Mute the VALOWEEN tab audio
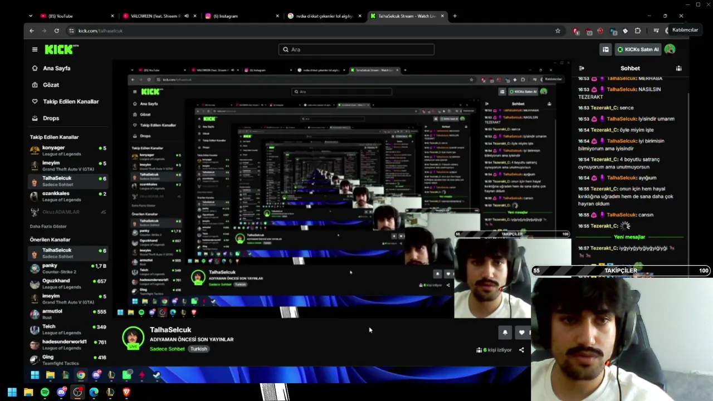 187,16
